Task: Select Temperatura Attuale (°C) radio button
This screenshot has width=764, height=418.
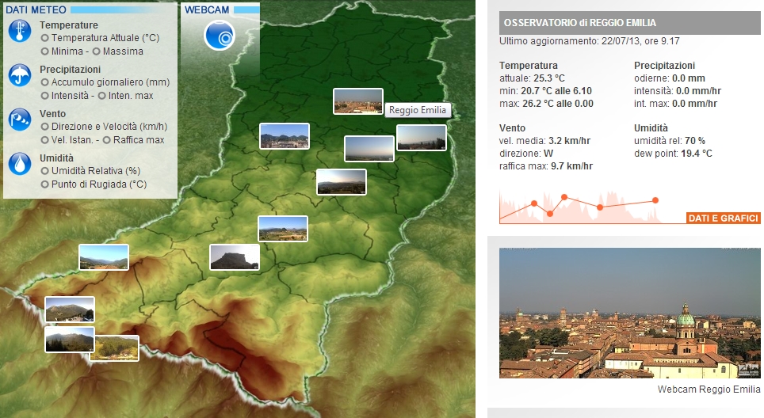Action: (44, 38)
